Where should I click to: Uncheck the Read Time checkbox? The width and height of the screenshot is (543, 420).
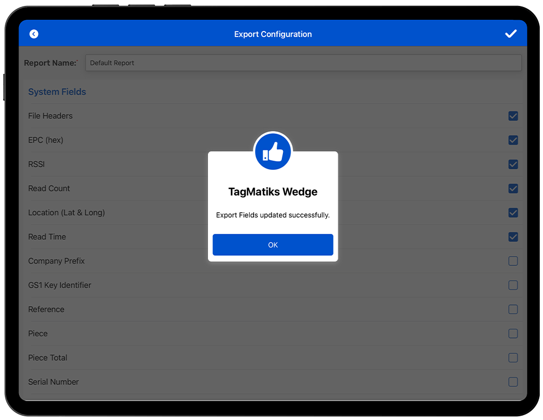[513, 237]
